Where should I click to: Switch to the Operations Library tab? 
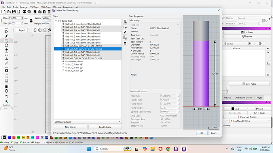tap(243, 98)
